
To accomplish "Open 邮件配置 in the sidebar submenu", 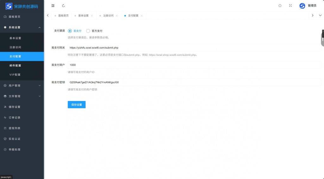I will [22, 66].
